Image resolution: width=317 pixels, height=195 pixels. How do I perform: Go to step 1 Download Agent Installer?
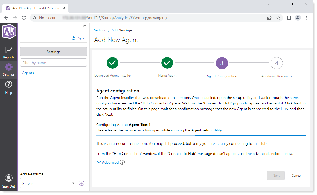tap(112, 63)
